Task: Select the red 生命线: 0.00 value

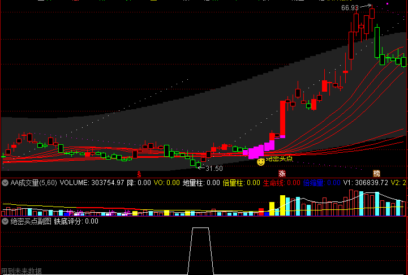Action: pyautogui.click(x=282, y=183)
